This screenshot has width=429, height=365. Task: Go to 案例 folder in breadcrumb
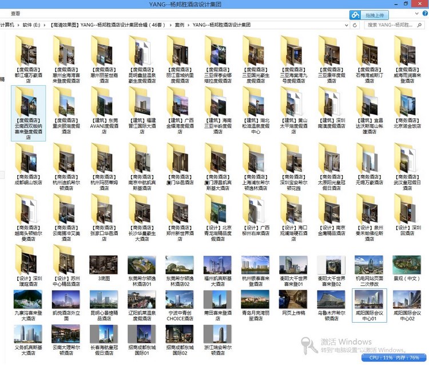[180, 25]
